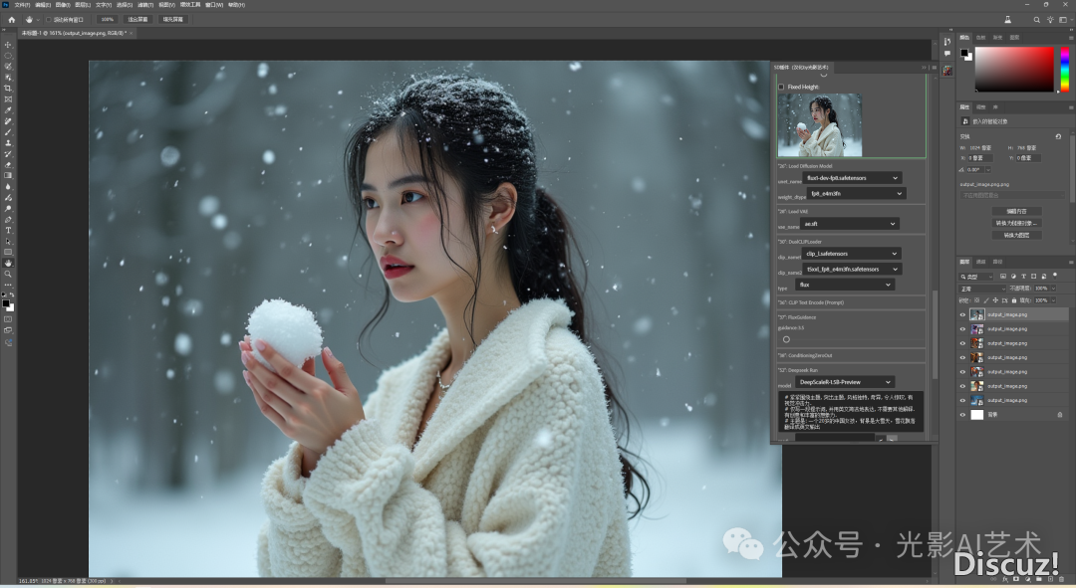
Task: Open the DeepScaleR-1.5B-Preview model dropdown
Action: (x=845, y=382)
